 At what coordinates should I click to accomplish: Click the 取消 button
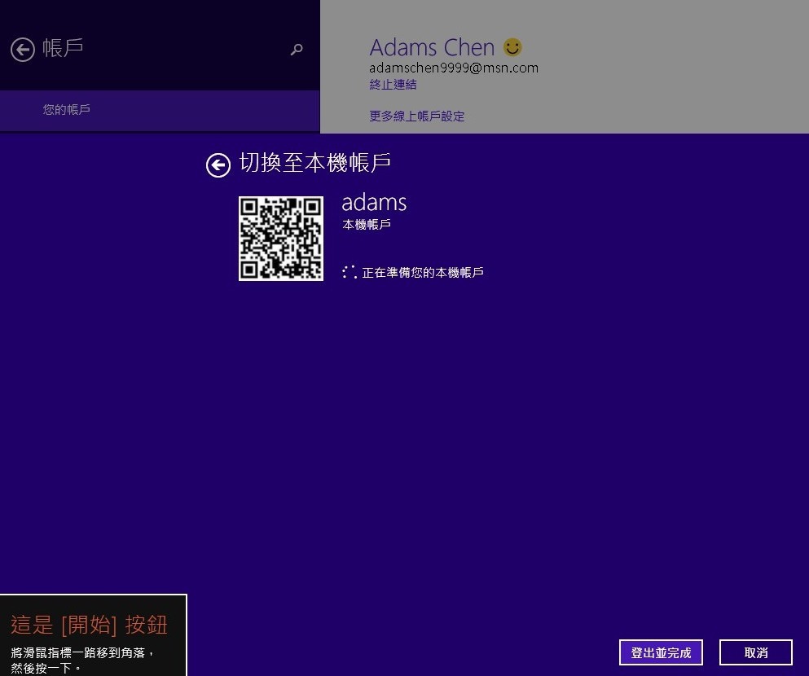click(756, 653)
